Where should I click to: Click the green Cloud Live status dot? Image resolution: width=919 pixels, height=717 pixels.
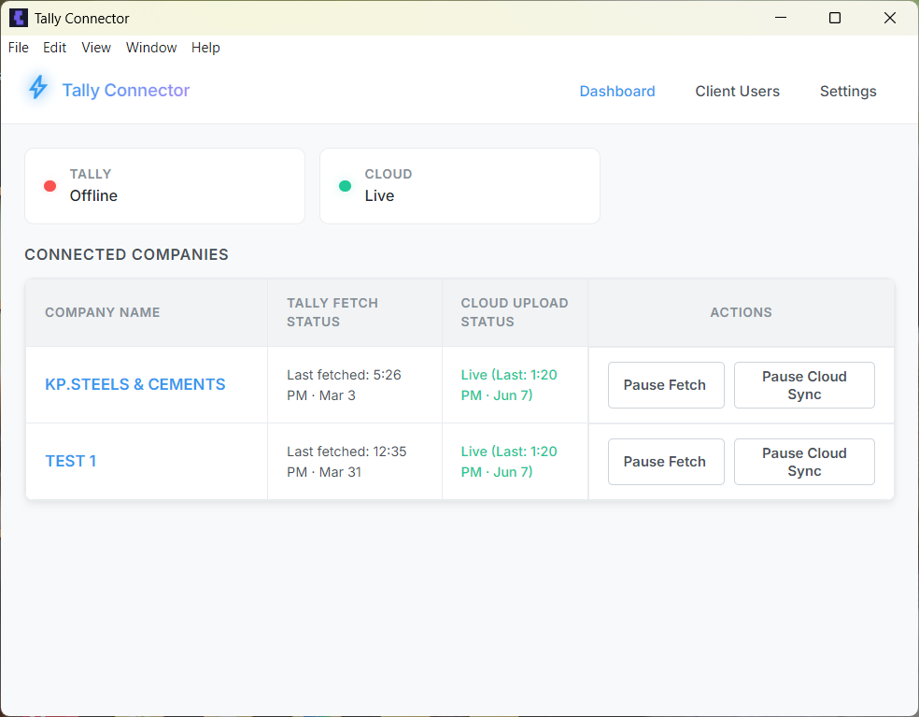click(x=346, y=186)
